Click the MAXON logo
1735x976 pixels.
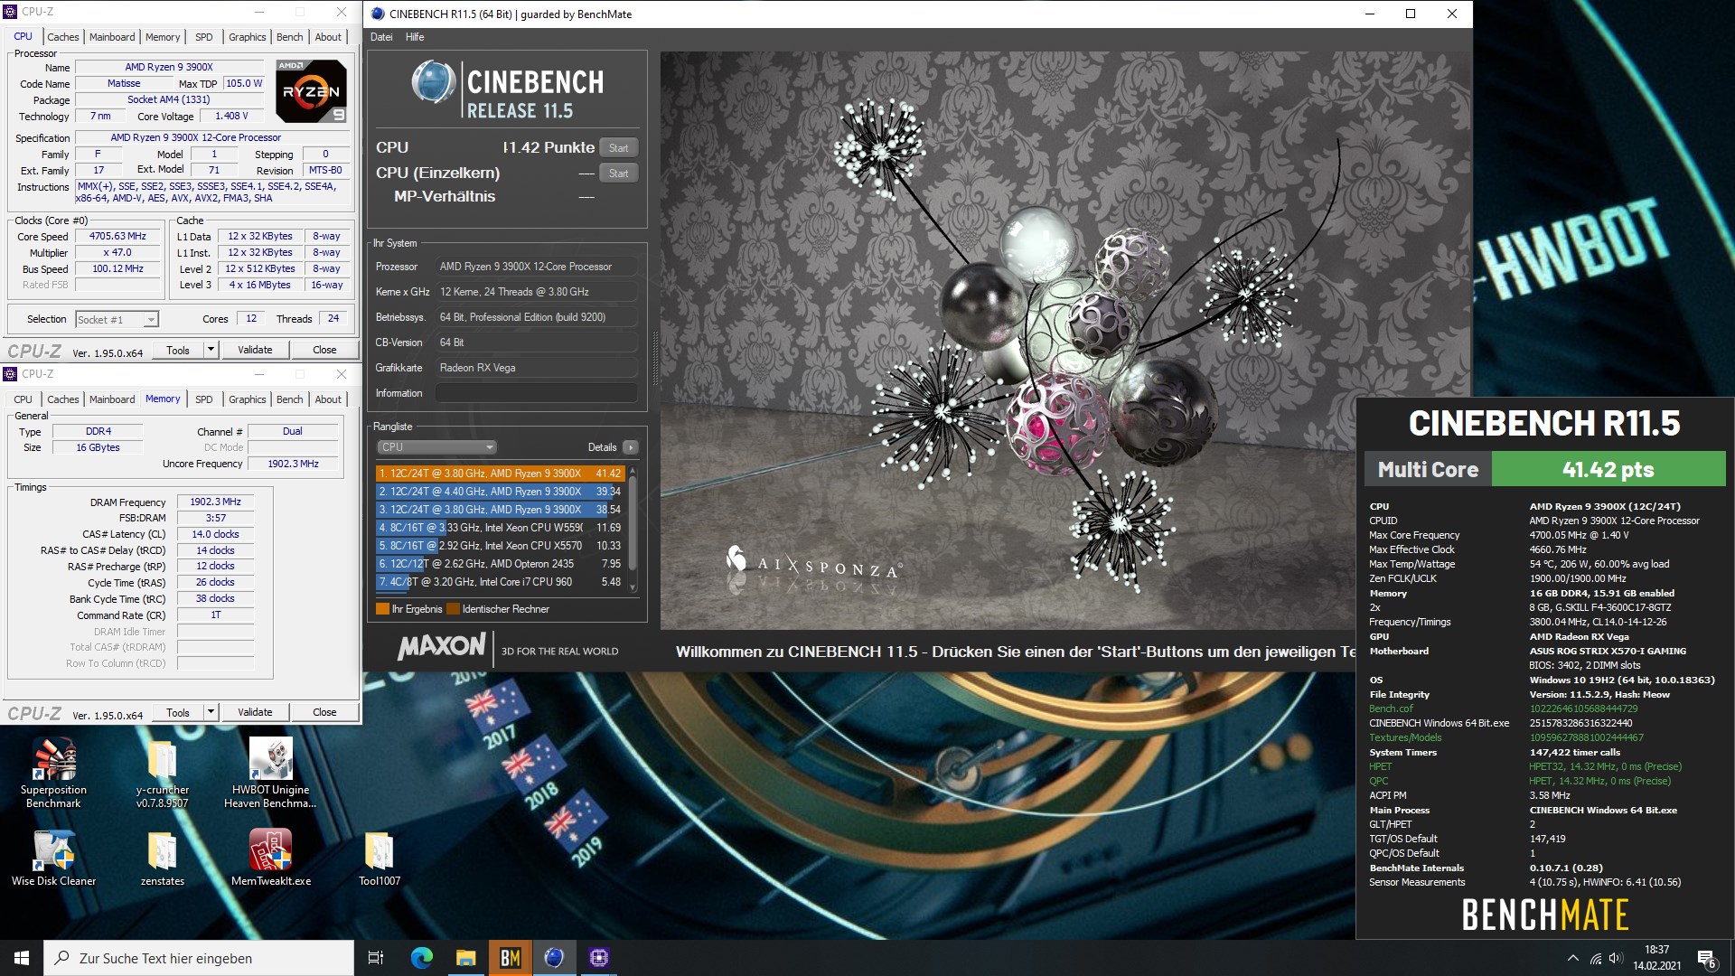coord(442,646)
